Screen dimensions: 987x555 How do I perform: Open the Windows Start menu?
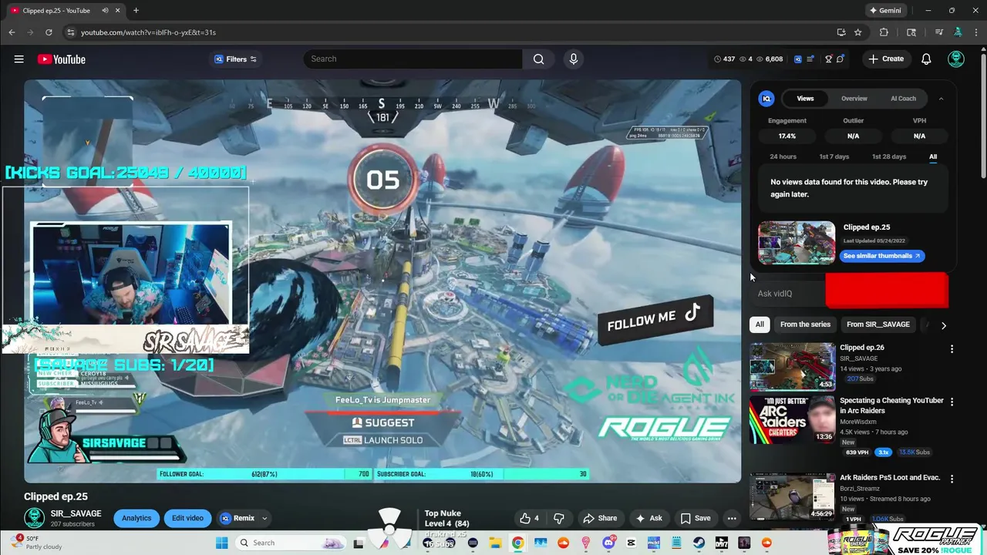click(222, 543)
